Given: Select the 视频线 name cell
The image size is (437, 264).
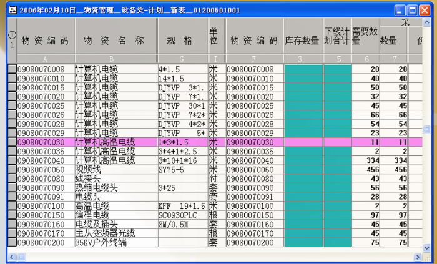Looking at the screenshot, I should [x=115, y=169].
